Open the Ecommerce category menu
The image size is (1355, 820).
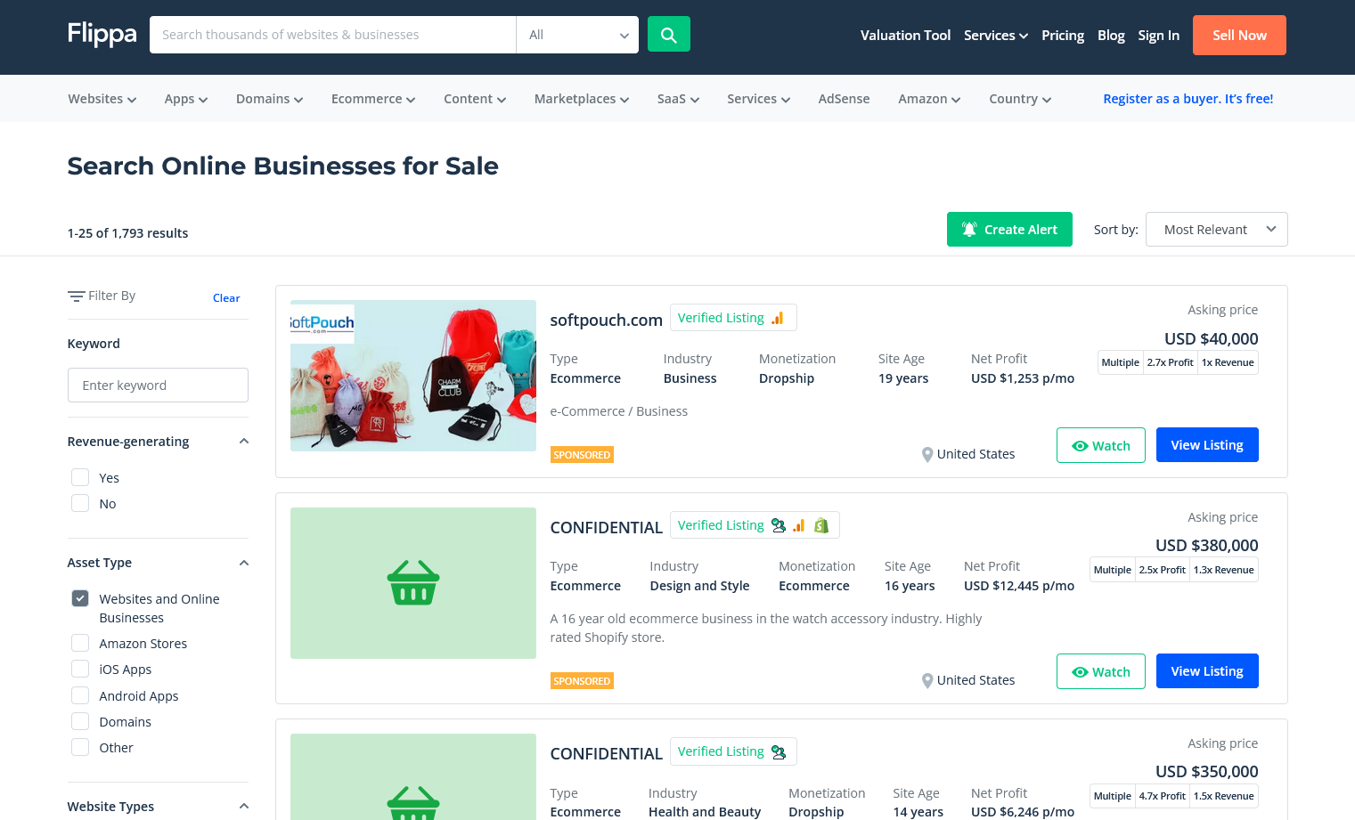[372, 99]
